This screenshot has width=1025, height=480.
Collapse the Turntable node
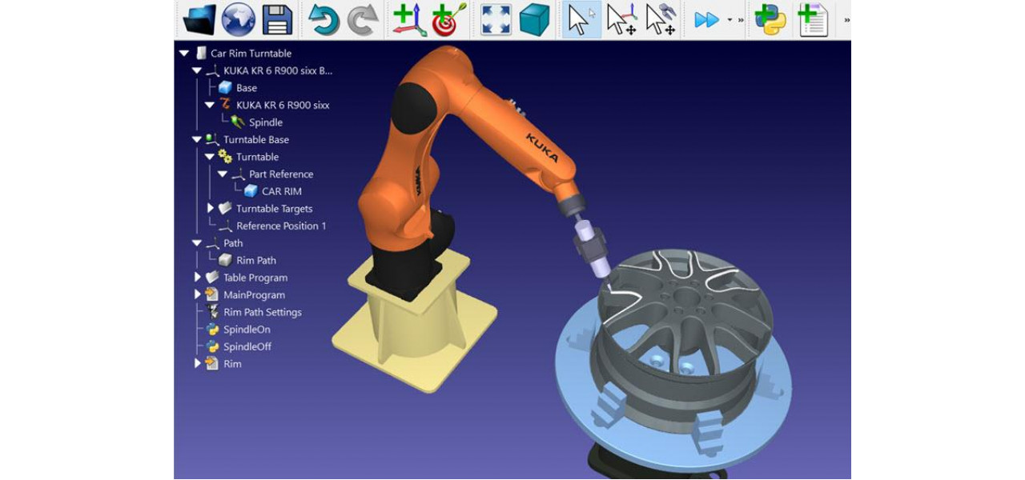[210, 157]
